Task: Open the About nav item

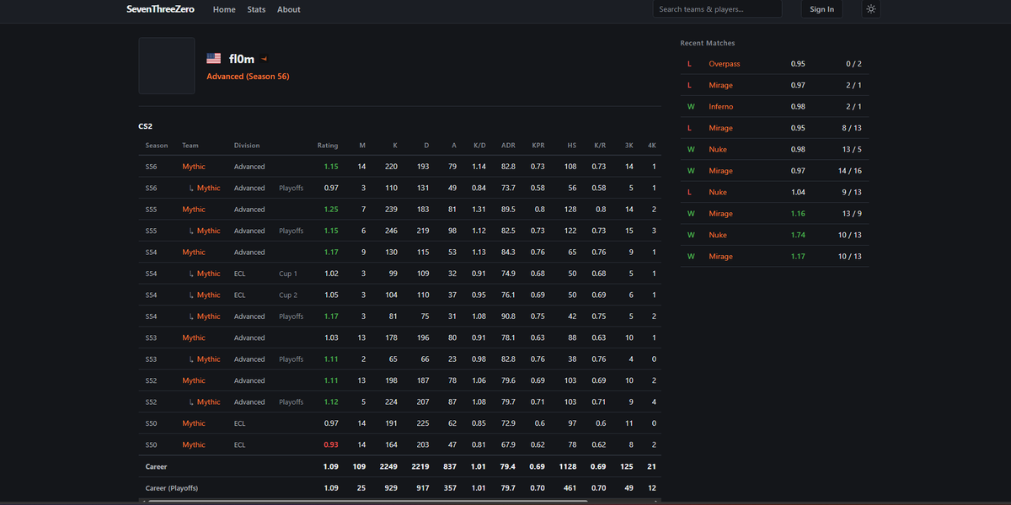Action: [289, 9]
